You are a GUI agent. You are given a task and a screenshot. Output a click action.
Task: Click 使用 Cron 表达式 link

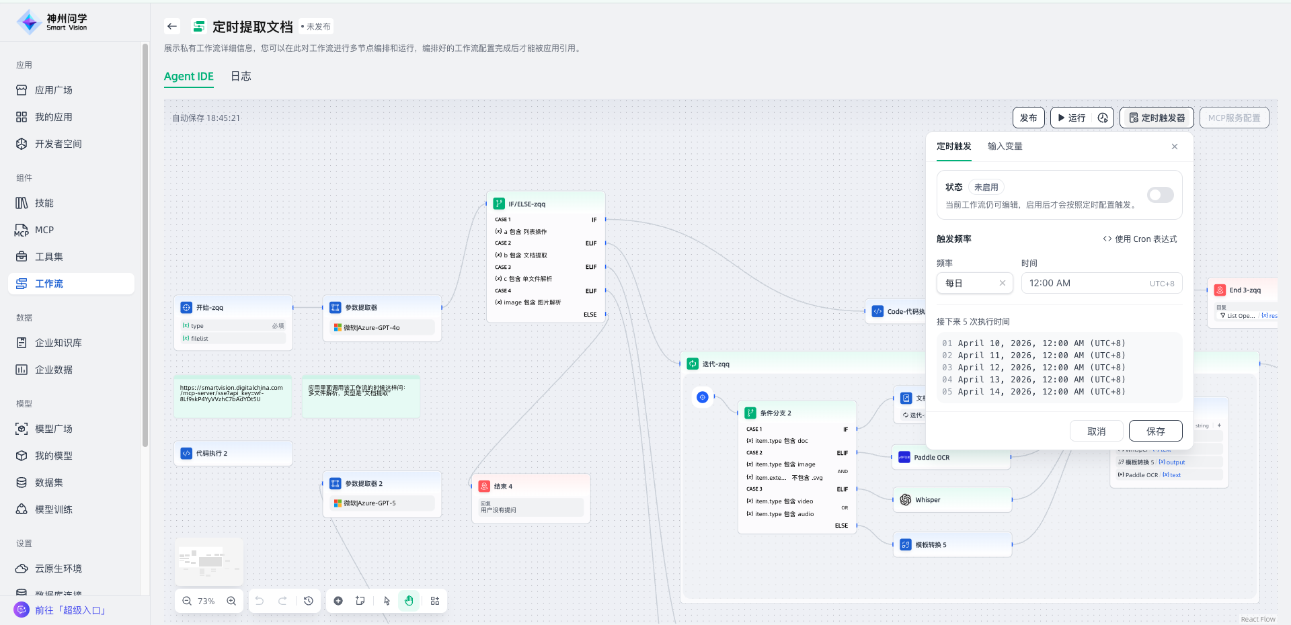[x=1140, y=239]
